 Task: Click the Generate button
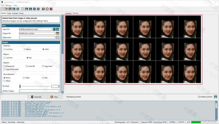coord(36,97)
